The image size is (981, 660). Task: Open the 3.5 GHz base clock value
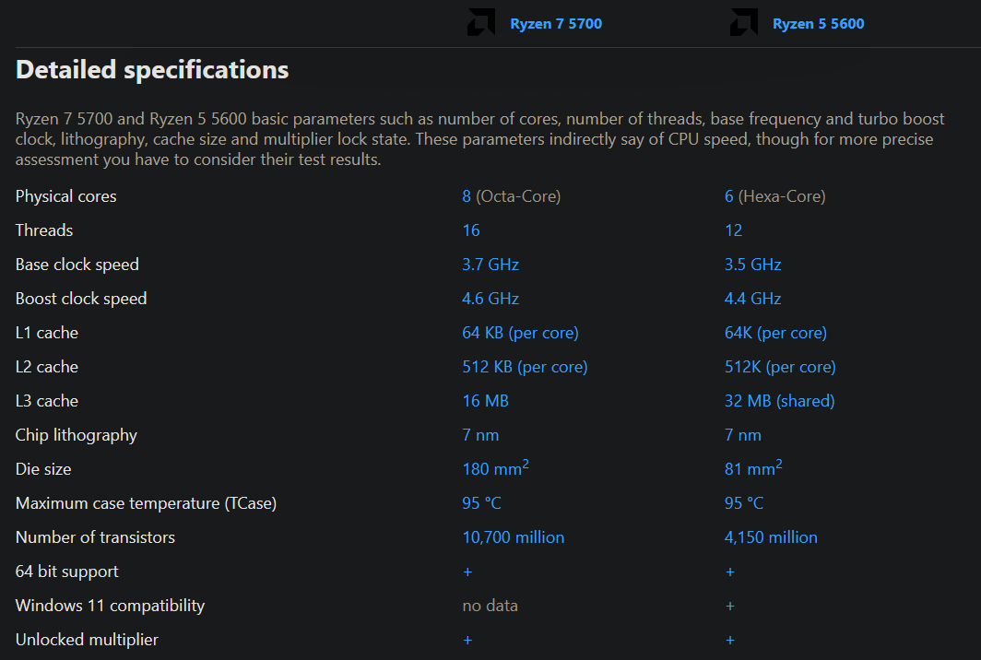(x=752, y=265)
